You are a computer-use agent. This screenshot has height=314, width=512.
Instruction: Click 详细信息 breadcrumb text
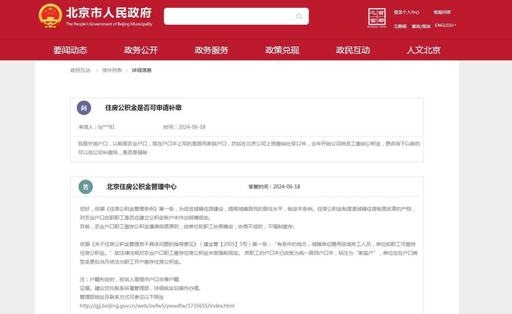pos(141,70)
